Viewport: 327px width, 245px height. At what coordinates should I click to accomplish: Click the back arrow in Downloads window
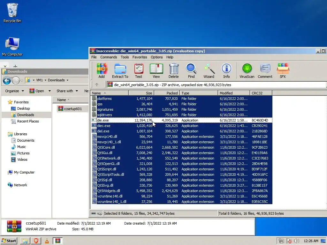[7, 80]
